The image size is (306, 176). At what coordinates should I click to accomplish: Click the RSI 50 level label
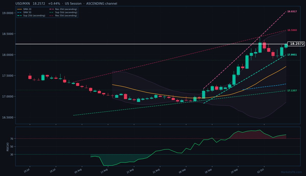(x=12, y=147)
